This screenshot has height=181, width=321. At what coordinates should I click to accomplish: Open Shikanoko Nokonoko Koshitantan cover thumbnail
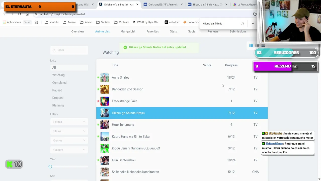[x=105, y=172]
